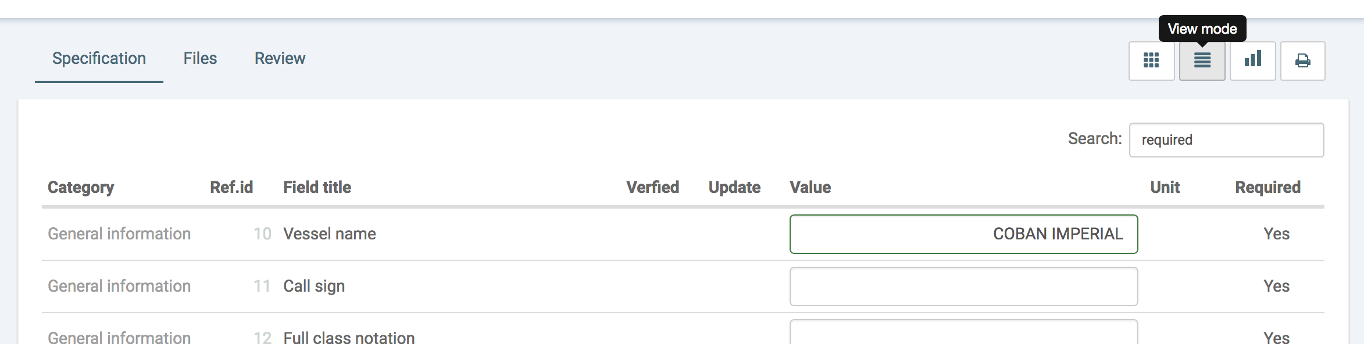Sort by the Required column header
Image resolution: width=1364 pixels, height=344 pixels.
tap(1267, 187)
